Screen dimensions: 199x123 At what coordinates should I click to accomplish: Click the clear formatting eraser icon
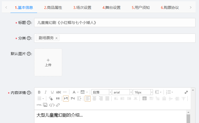tap(51, 99)
